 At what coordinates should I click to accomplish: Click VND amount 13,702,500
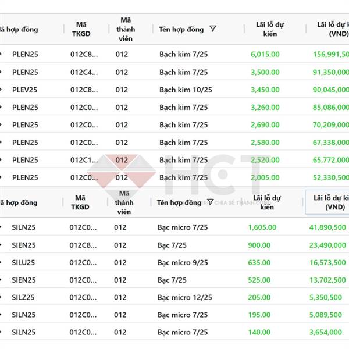click(x=327, y=280)
